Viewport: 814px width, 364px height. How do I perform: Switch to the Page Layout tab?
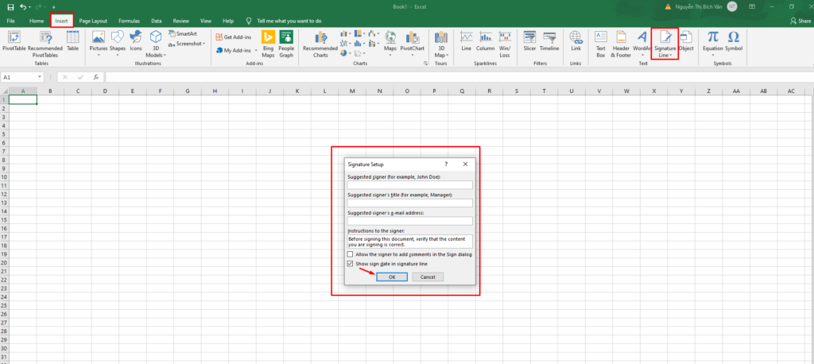pyautogui.click(x=93, y=19)
